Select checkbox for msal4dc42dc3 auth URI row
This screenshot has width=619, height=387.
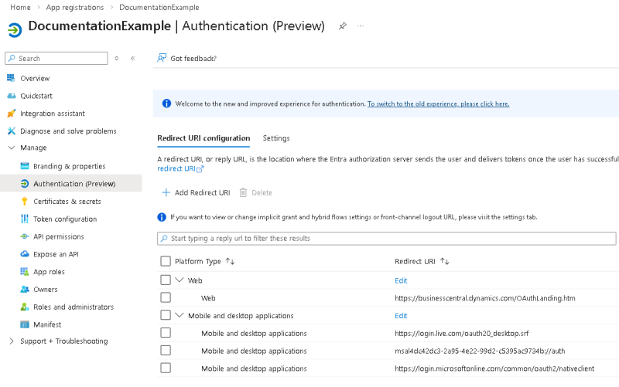coord(166,351)
